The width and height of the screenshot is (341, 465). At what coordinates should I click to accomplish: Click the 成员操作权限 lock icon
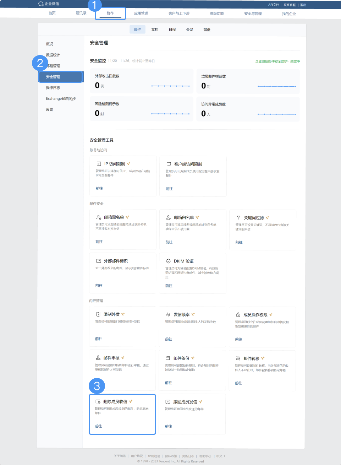click(238, 315)
